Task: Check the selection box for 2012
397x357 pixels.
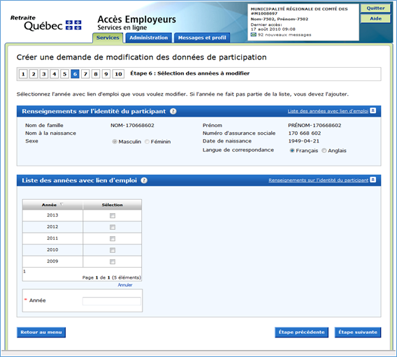Action: 113,227
